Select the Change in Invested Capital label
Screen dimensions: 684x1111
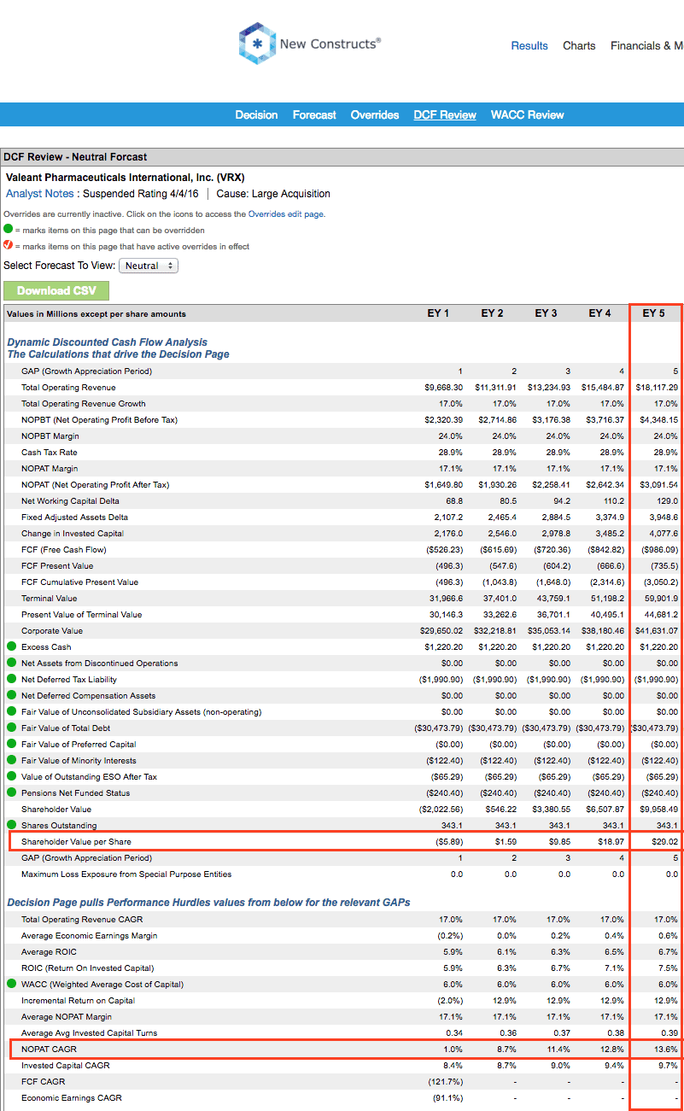tap(73, 533)
